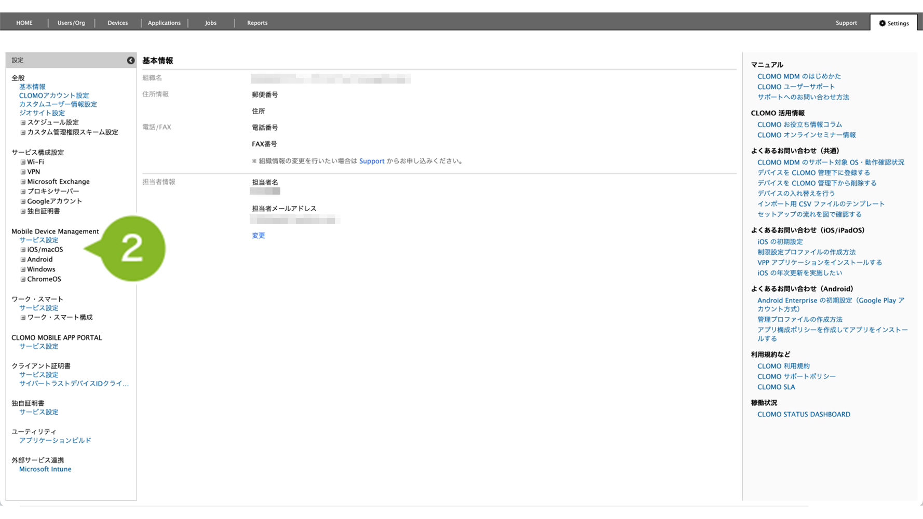
Task: Open Settings with the gear icon
Action: click(893, 23)
